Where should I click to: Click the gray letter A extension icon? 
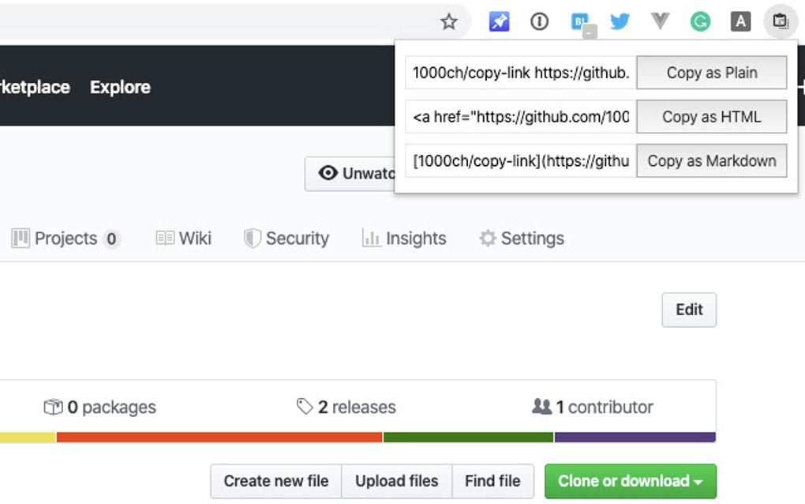[x=740, y=21]
